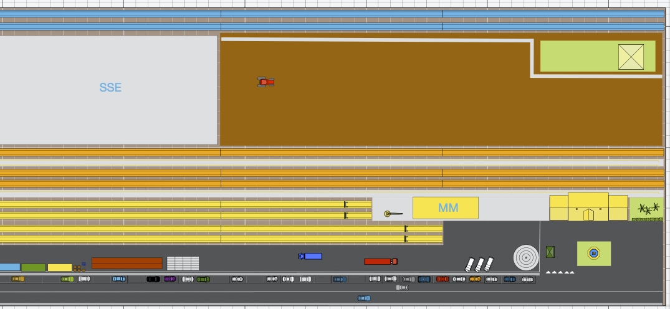Image resolution: width=670 pixels, height=309 pixels.
Task: Select the small green crossed crate
Action: coord(550,252)
